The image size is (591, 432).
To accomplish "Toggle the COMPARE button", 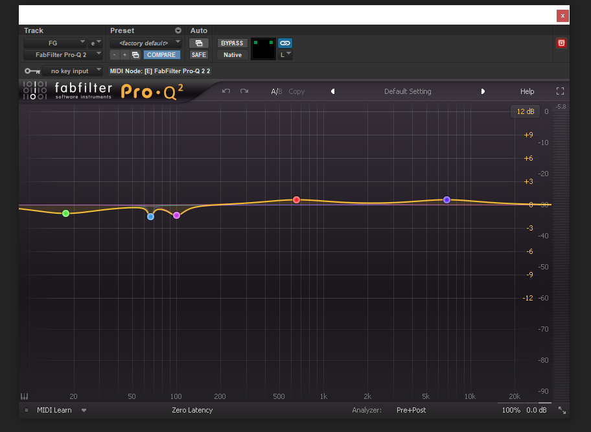I will pyautogui.click(x=161, y=55).
